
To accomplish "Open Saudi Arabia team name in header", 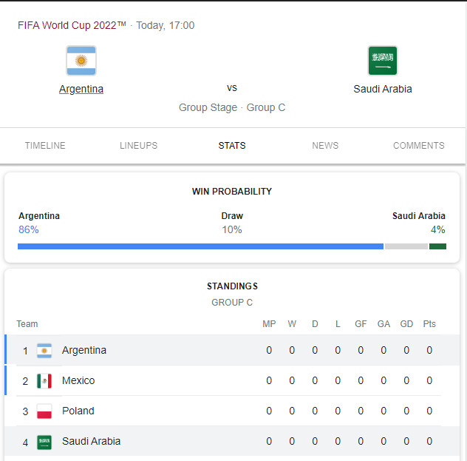I will [383, 89].
